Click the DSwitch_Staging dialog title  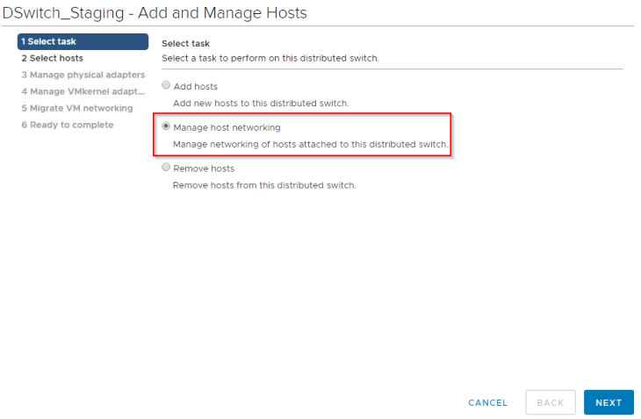[155, 12]
